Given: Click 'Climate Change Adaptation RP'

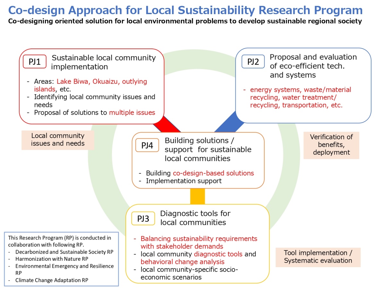Looking at the screenshot, I should click(52, 280).
